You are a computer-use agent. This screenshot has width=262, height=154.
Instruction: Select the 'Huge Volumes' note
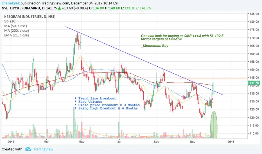(88, 102)
